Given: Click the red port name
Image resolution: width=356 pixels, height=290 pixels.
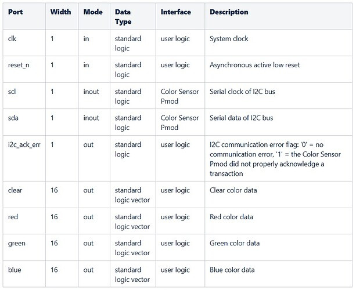Looking at the screenshot, I should [x=13, y=217].
